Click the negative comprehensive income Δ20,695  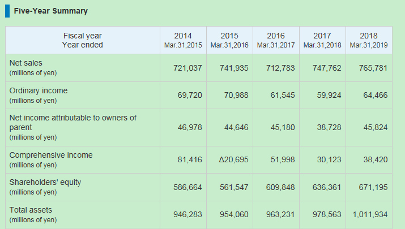(233, 160)
